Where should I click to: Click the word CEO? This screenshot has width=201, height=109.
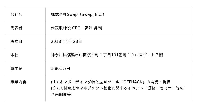tap(76, 28)
